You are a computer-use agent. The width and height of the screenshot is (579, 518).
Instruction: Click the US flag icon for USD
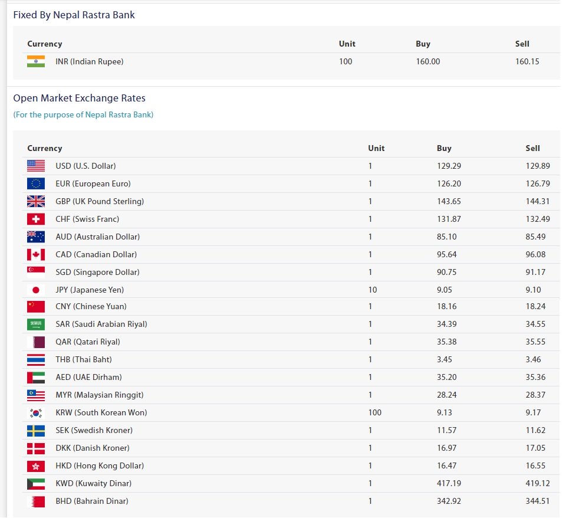pos(36,166)
